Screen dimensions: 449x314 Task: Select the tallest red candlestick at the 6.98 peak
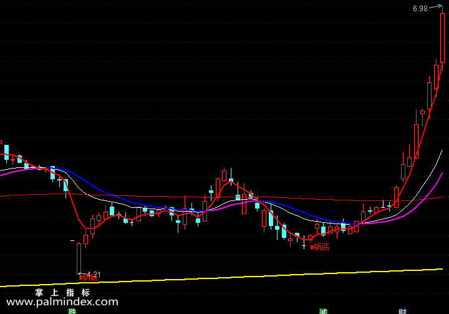click(442, 38)
